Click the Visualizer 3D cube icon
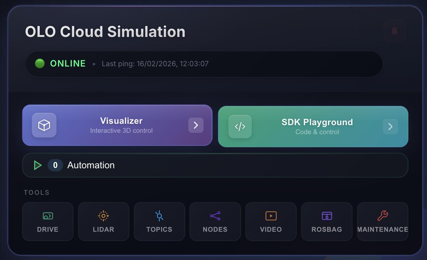 (x=44, y=125)
